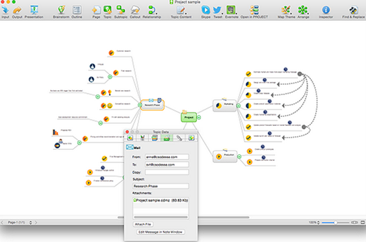Click the Arrange toolbar icon
The height and width of the screenshot is (242, 366).
click(x=303, y=10)
